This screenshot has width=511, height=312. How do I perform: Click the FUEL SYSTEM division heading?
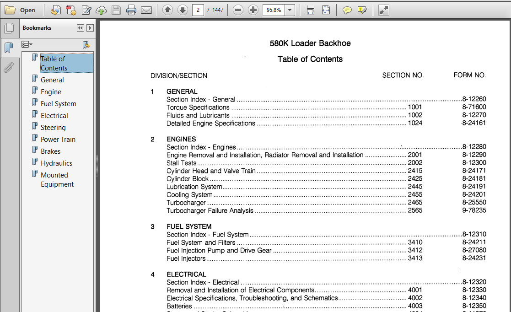point(189,226)
